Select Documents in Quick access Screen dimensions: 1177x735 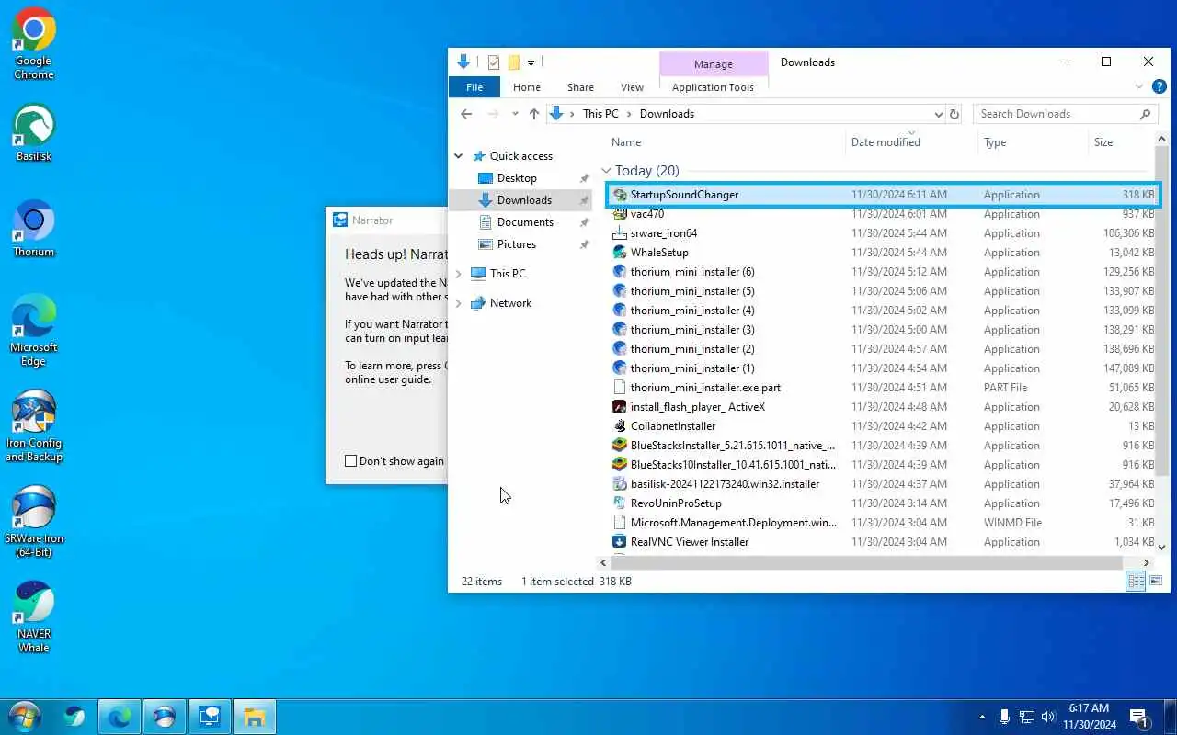tap(524, 222)
